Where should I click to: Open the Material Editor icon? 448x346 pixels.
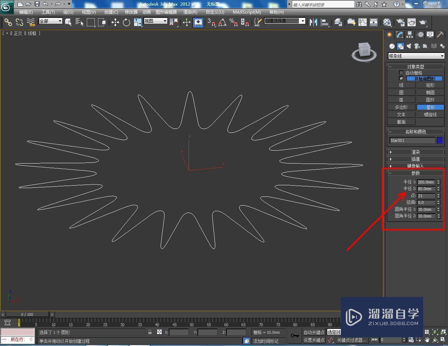[387, 22]
